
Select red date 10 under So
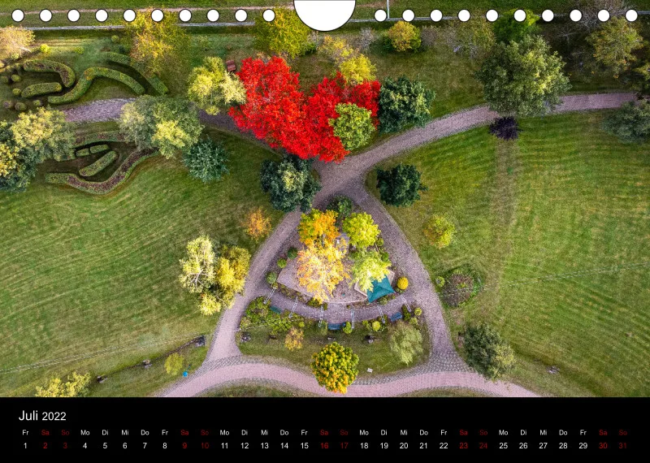click(205, 446)
